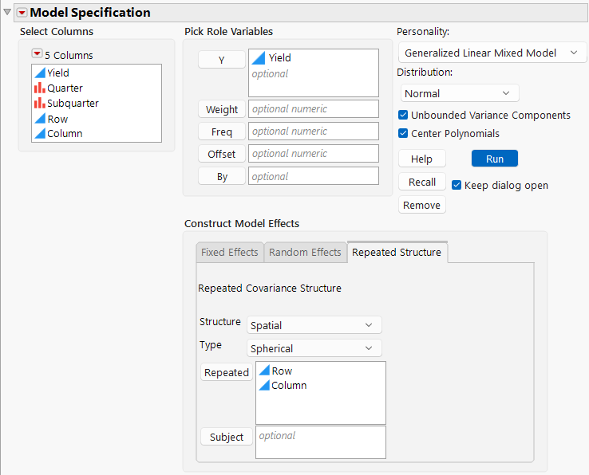This screenshot has width=589, height=475.
Task: Click the Run button
Action: (494, 159)
